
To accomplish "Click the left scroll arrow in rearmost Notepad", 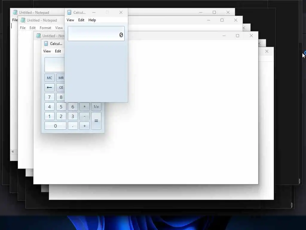I will pyautogui.click(x=13, y=151).
